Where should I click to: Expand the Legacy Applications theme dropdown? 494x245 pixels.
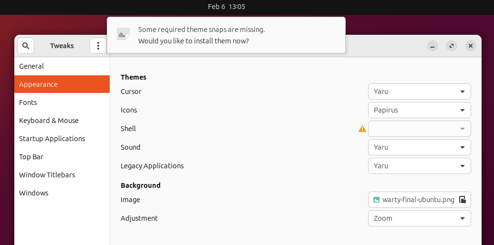[x=419, y=166]
